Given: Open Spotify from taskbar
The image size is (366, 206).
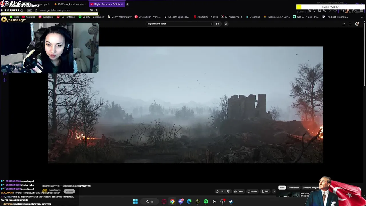Looking at the screenshot, I should tap(206, 201).
